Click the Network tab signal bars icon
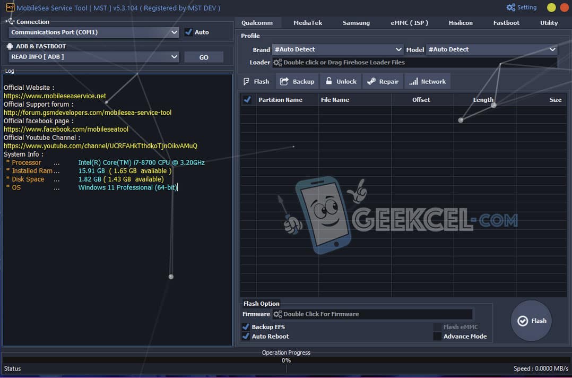572x378 pixels. 413,81
